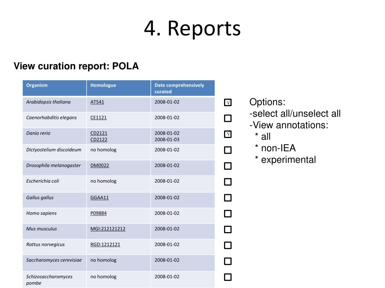Click the Drosophila melanogaster organism cell
The height and width of the screenshot is (288, 385).
point(55,168)
